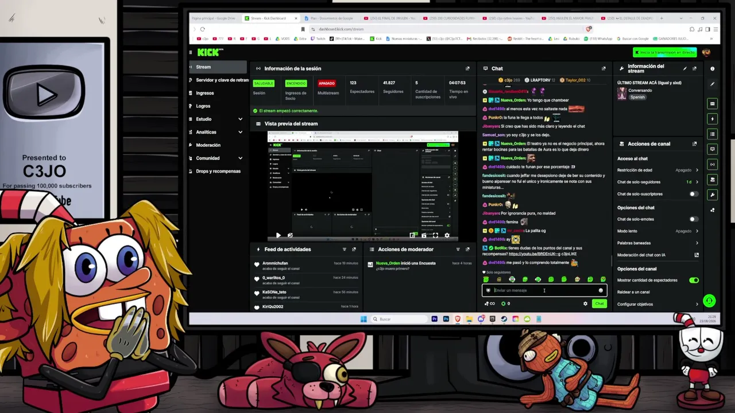
Task: Open the chat bubble icon in right rail
Action: click(713, 149)
